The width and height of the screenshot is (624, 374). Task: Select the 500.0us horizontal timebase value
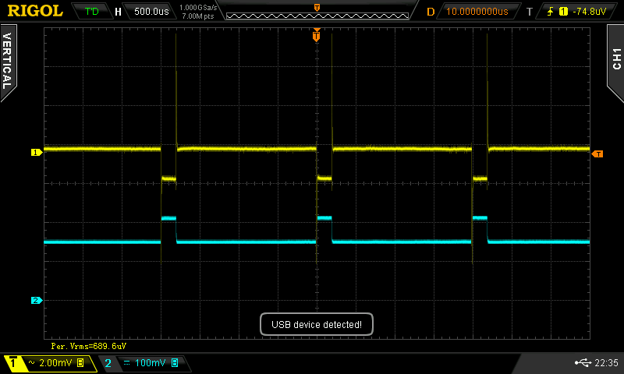pos(151,11)
